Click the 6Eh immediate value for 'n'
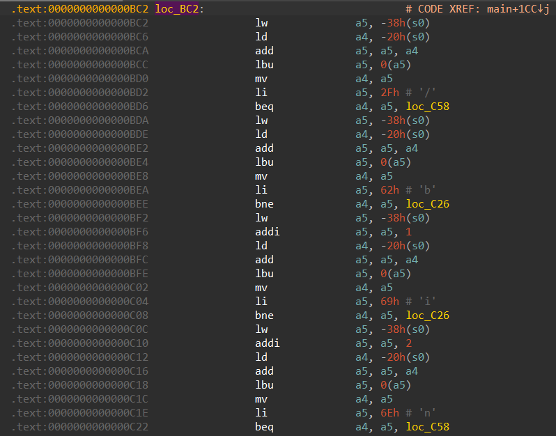556x436 pixels. point(387,413)
